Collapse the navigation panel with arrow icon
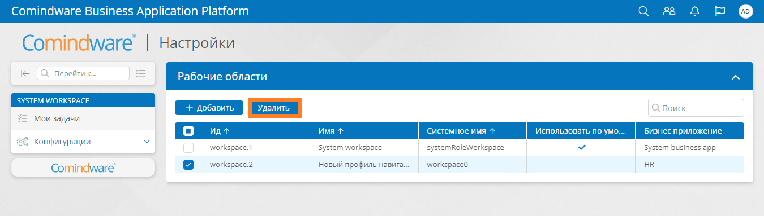764x216 pixels. point(25,73)
